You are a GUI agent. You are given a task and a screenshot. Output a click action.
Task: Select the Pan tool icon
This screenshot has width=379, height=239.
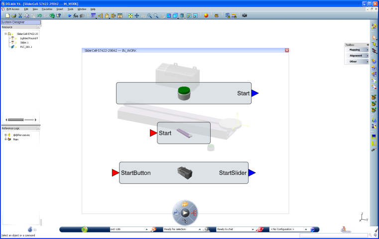click(x=137, y=16)
